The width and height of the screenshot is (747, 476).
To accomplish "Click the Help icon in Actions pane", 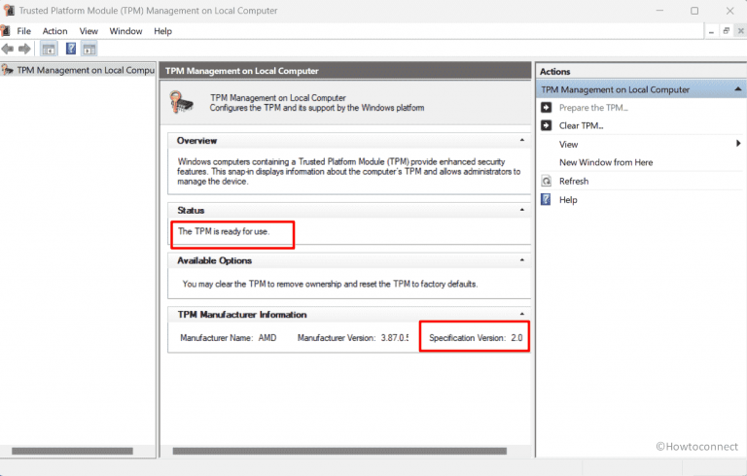I will point(547,200).
